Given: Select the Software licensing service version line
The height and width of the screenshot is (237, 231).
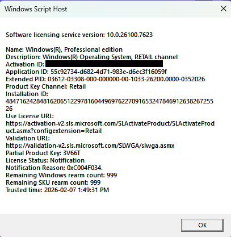Looking at the screenshot, I should (79, 35).
